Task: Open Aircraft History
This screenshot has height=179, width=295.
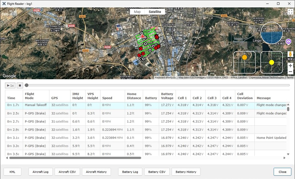Action: (x=96, y=172)
